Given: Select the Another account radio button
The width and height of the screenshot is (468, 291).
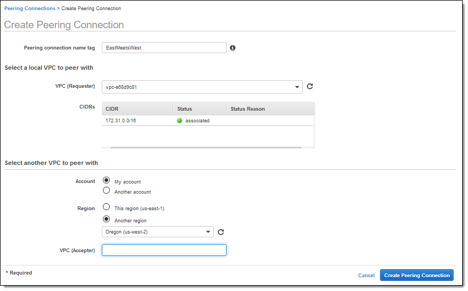Looking at the screenshot, I should click(106, 190).
